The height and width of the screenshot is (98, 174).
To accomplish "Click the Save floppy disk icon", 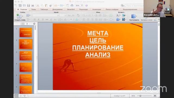I will coord(29,5).
